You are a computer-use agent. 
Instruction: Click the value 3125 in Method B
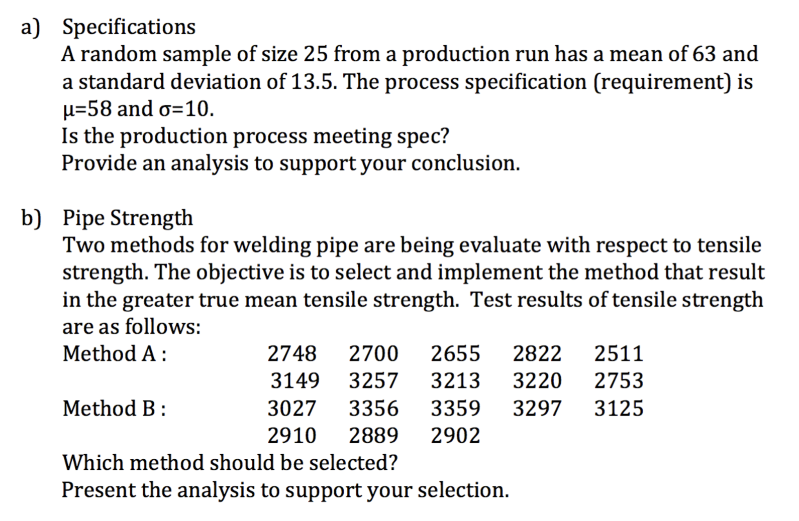[619, 409]
